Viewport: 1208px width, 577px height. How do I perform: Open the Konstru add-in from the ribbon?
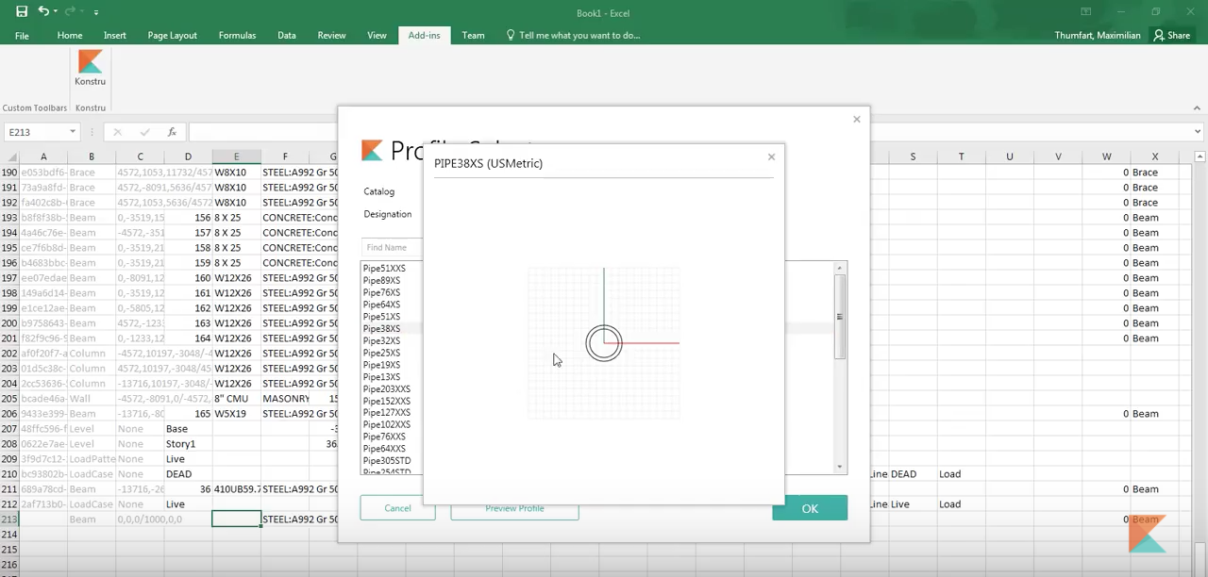90,68
